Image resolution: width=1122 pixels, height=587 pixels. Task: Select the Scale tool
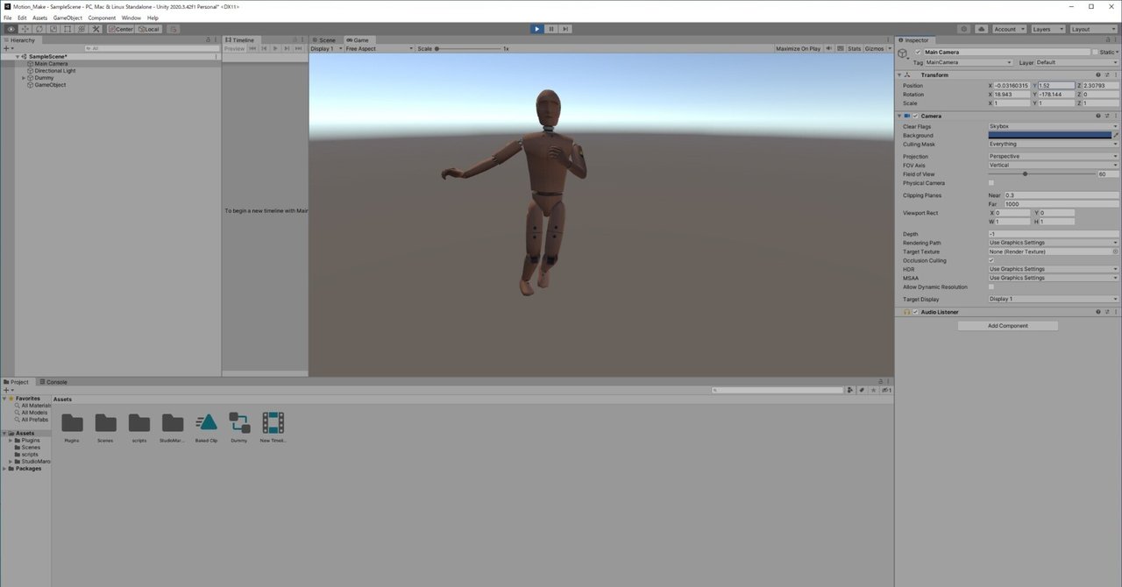click(x=53, y=29)
